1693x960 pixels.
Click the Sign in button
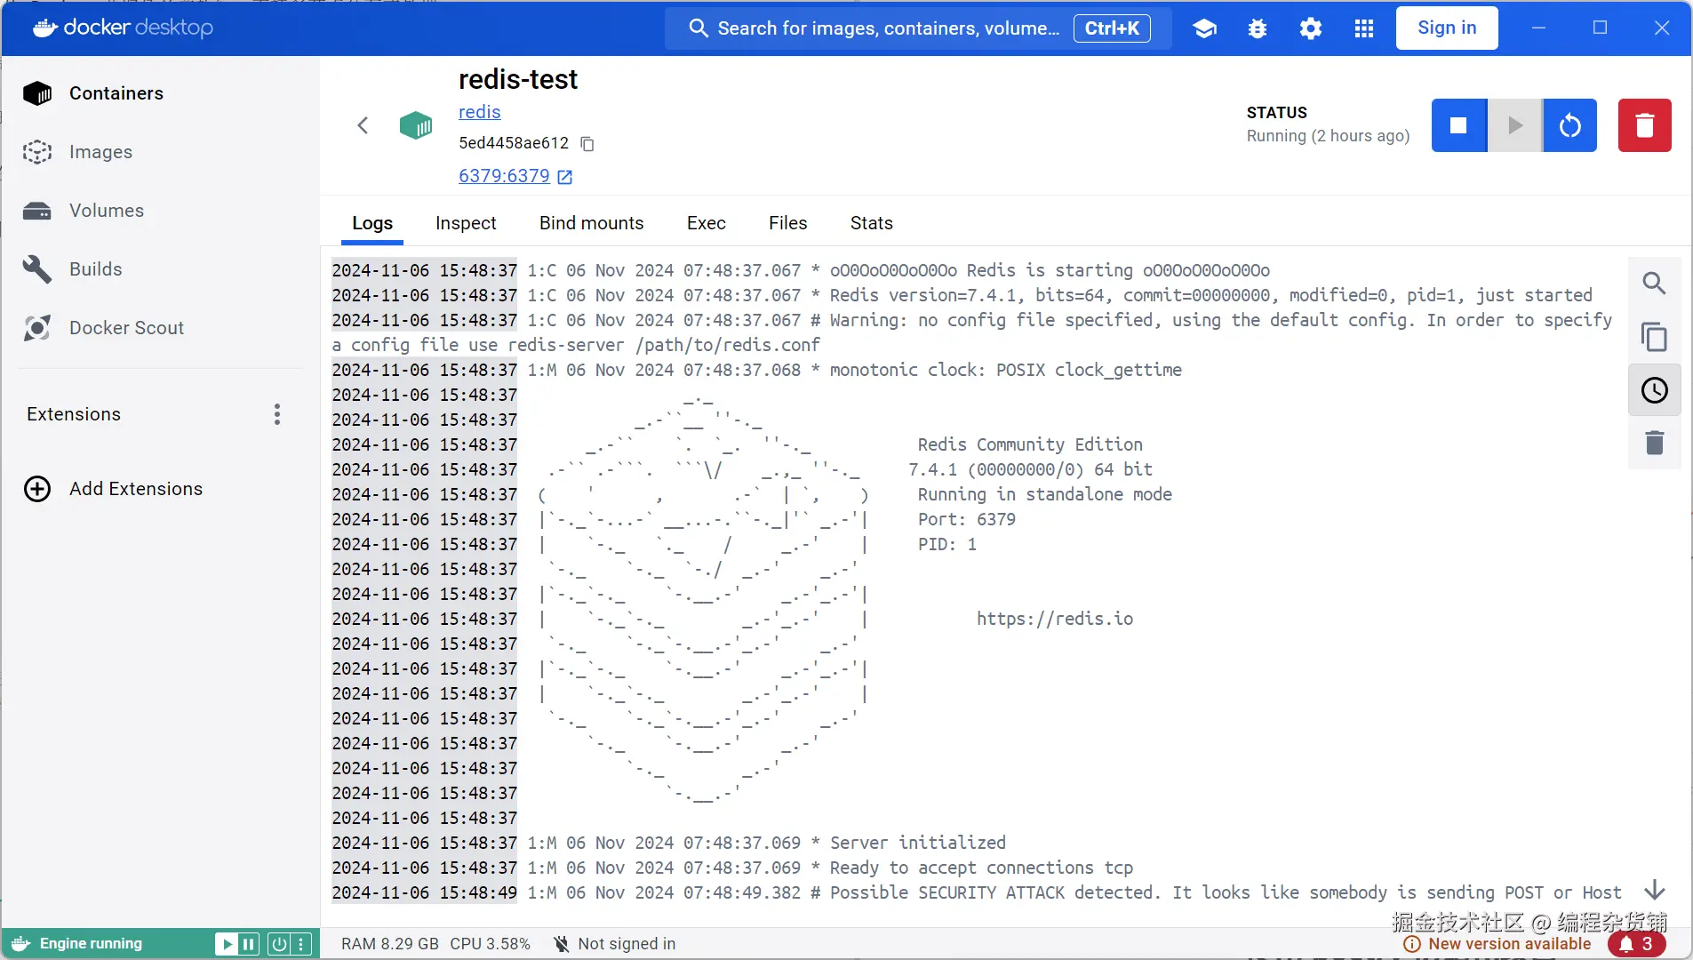1446,28
